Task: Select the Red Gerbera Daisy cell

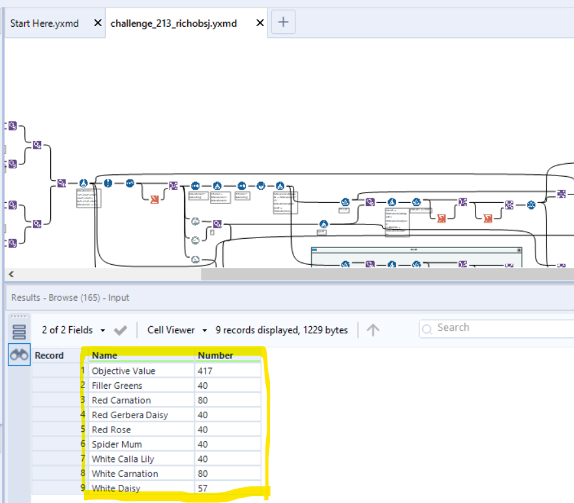Action: tap(142, 415)
